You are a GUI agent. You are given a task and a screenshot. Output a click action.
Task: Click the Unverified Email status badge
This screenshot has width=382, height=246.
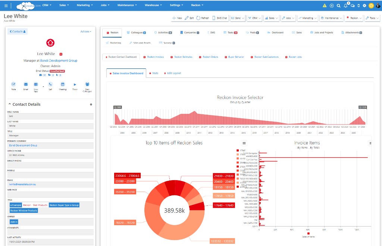coord(57,71)
